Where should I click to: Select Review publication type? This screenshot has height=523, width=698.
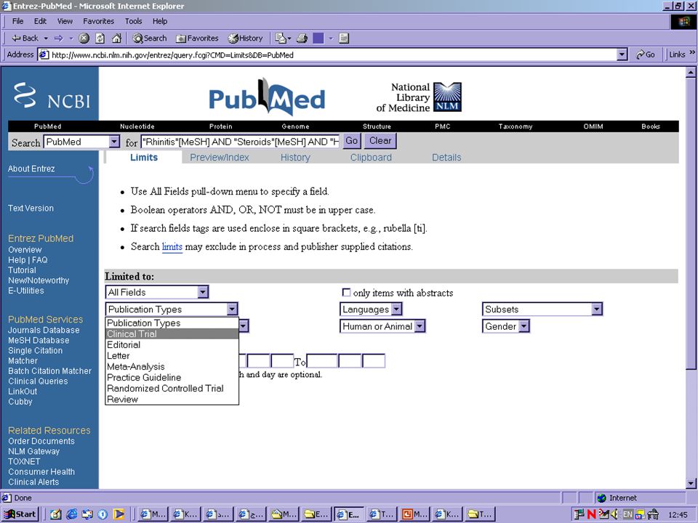pyautogui.click(x=172, y=400)
